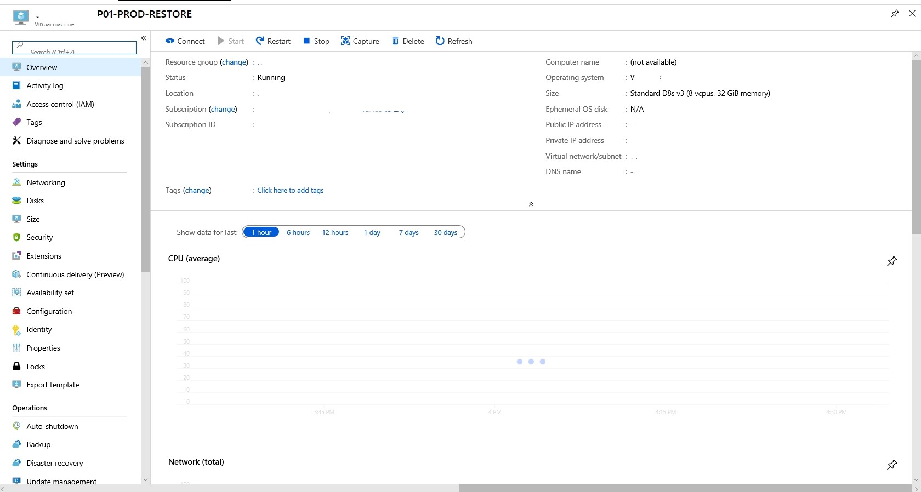This screenshot has width=921, height=492.
Task: Collapse the essentials section
Action: coord(531,204)
